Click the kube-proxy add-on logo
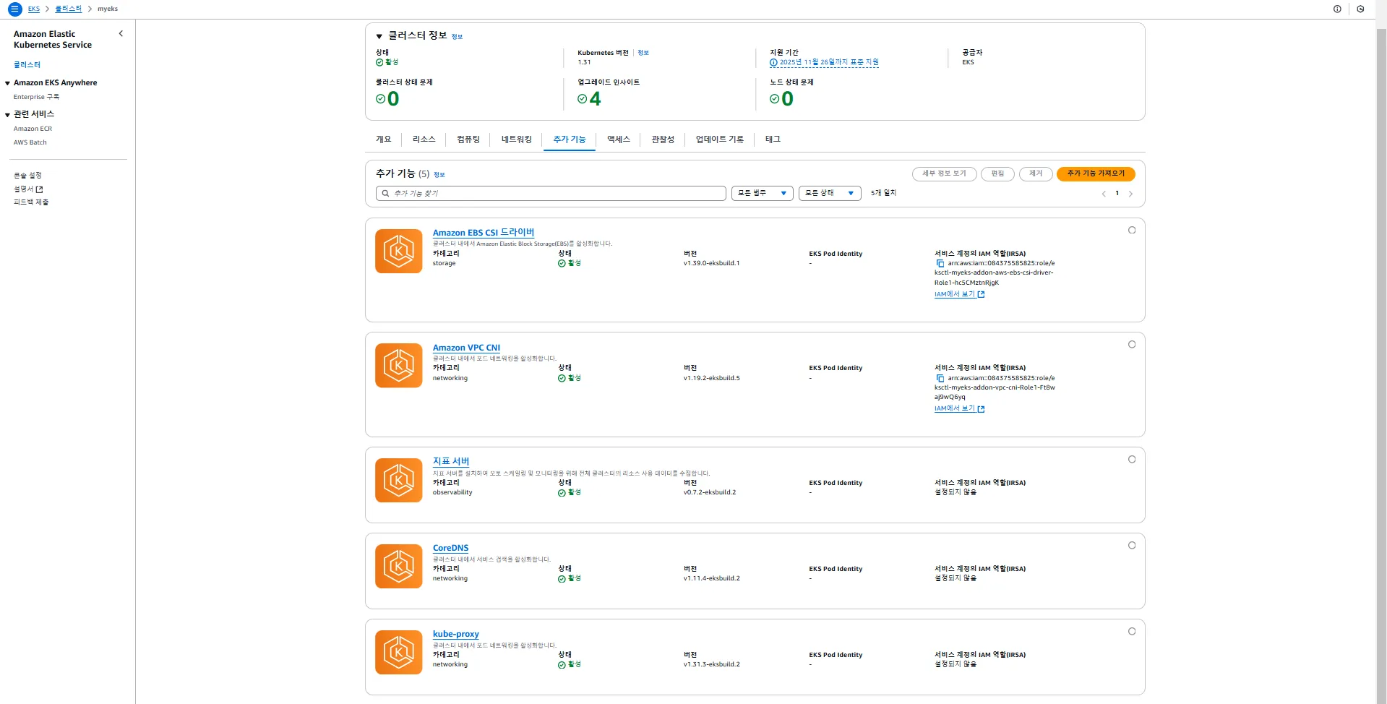The height and width of the screenshot is (704, 1387). point(398,652)
